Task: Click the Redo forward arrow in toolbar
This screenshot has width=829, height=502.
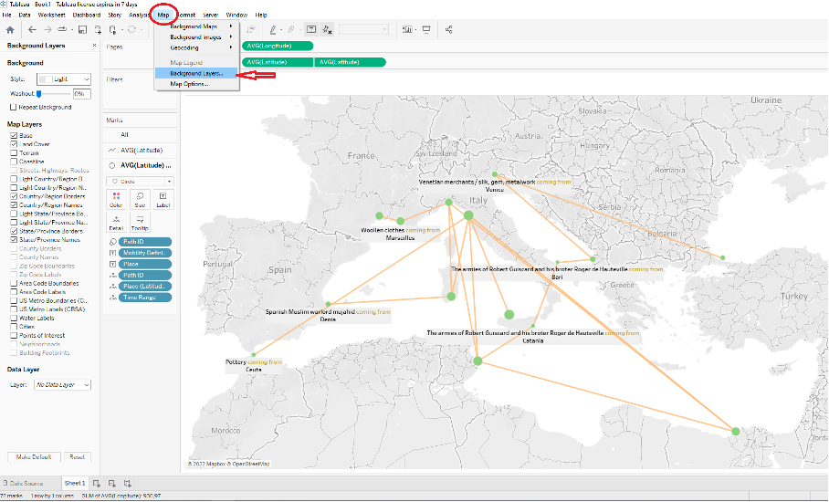Action: click(x=47, y=30)
